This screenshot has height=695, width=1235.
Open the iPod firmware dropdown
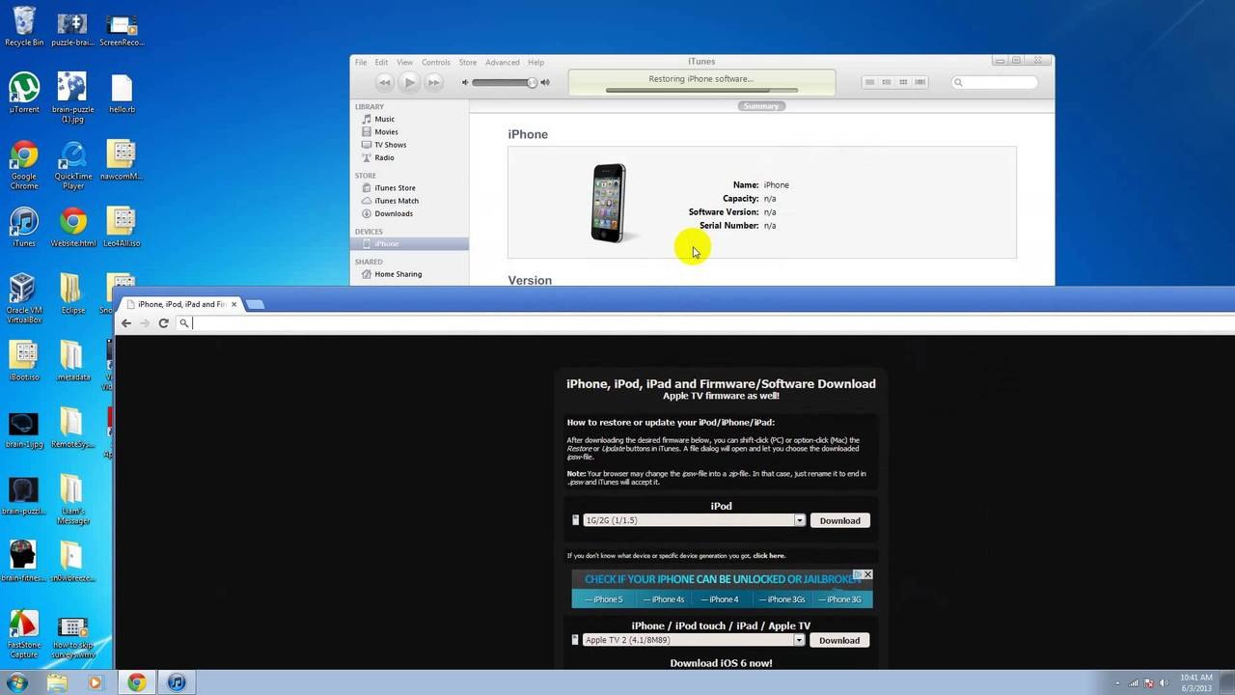(694, 520)
